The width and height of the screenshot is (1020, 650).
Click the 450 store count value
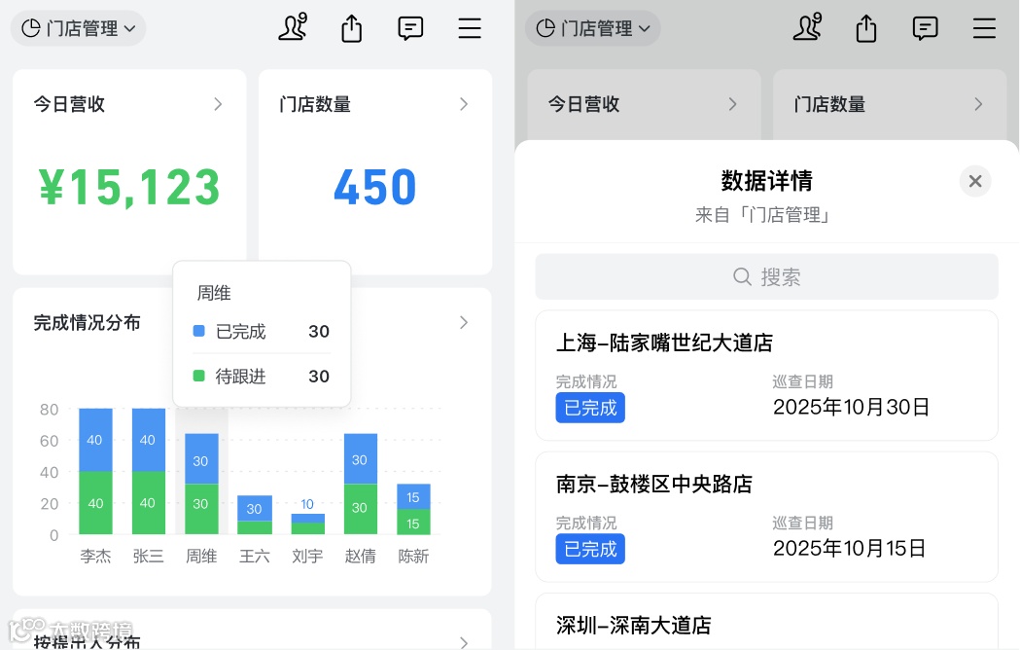374,188
